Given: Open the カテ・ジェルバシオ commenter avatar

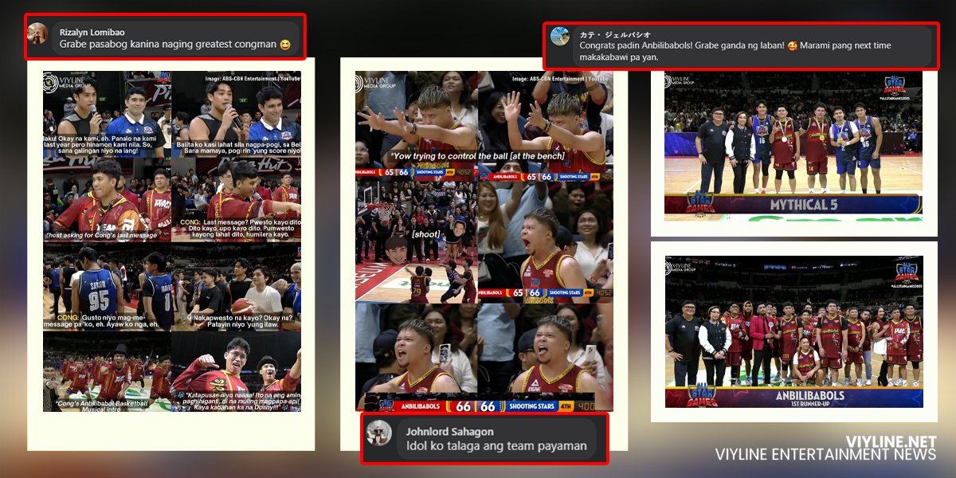Looking at the screenshot, I should 560,36.
